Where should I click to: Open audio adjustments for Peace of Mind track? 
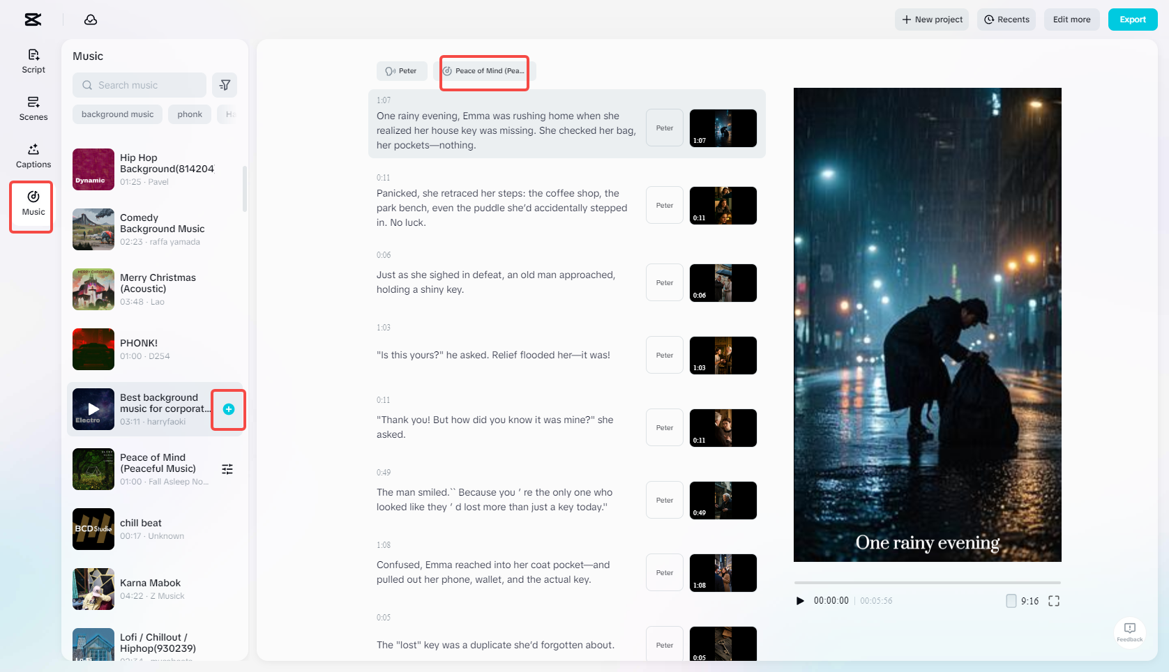(x=227, y=469)
